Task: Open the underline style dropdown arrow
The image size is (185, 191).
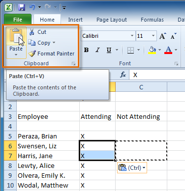Action: (117, 50)
